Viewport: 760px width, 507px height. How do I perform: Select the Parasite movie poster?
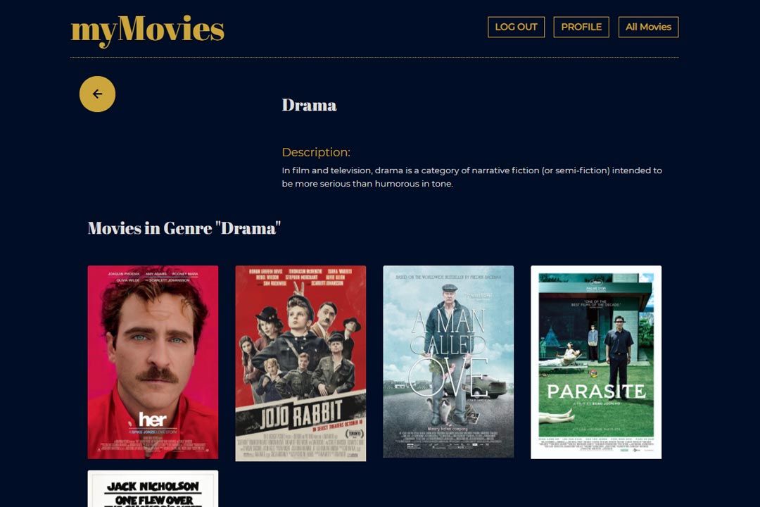point(596,362)
